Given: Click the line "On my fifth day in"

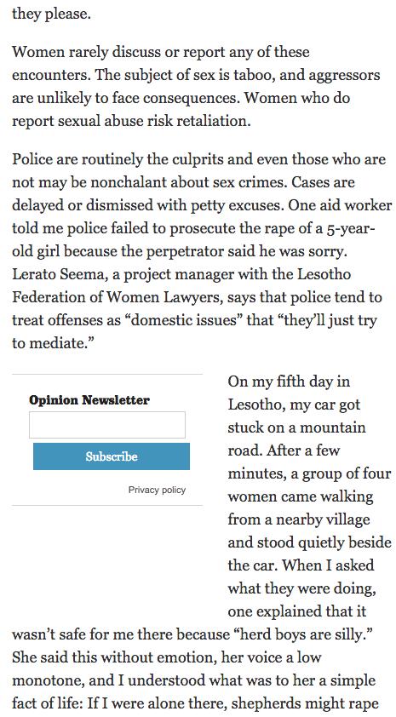Looking at the screenshot, I should [289, 381].
